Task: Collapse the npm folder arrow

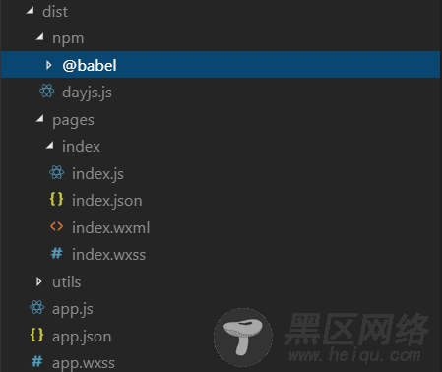Action: point(40,37)
